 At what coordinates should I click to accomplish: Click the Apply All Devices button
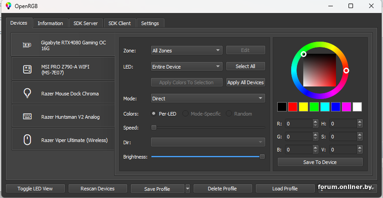[x=246, y=82]
